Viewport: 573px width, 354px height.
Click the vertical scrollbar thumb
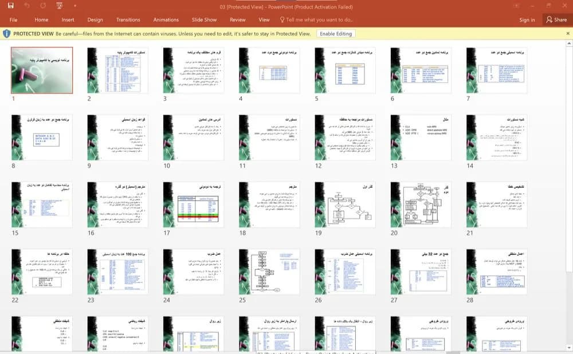pos(569,159)
